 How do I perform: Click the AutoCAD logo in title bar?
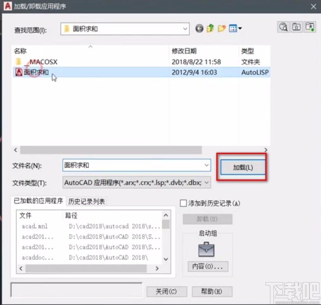click(7, 6)
